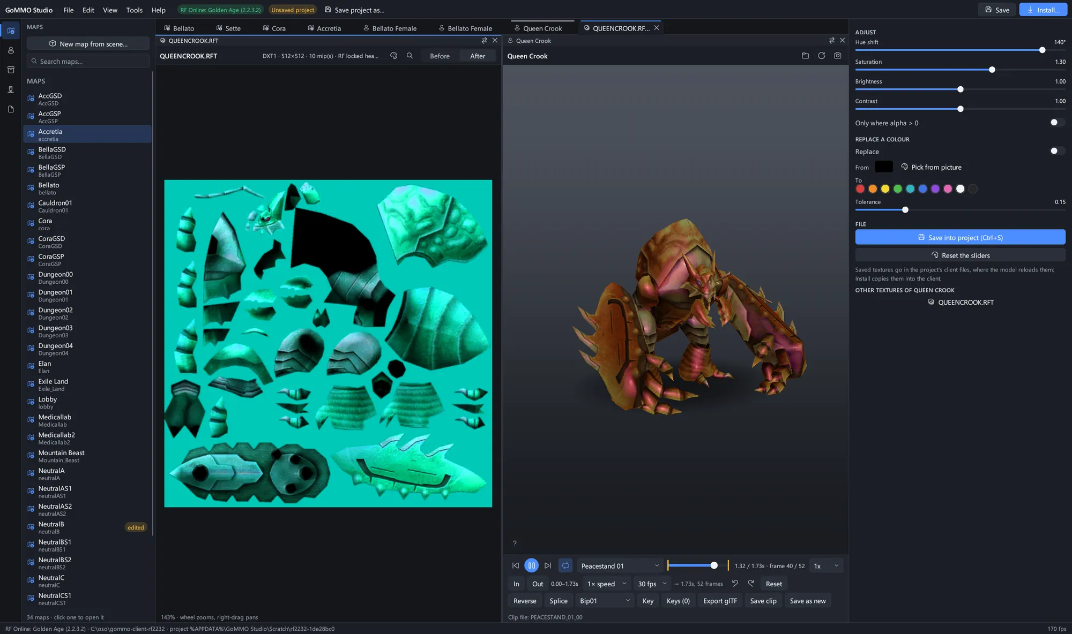The image size is (1072, 634).
Task: Click the Save button in the top bar
Action: 997,10
